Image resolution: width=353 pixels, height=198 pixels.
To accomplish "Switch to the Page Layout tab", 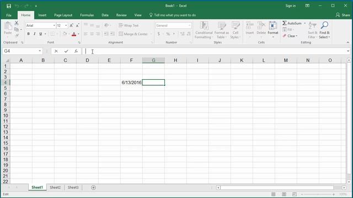I will coord(63,15).
